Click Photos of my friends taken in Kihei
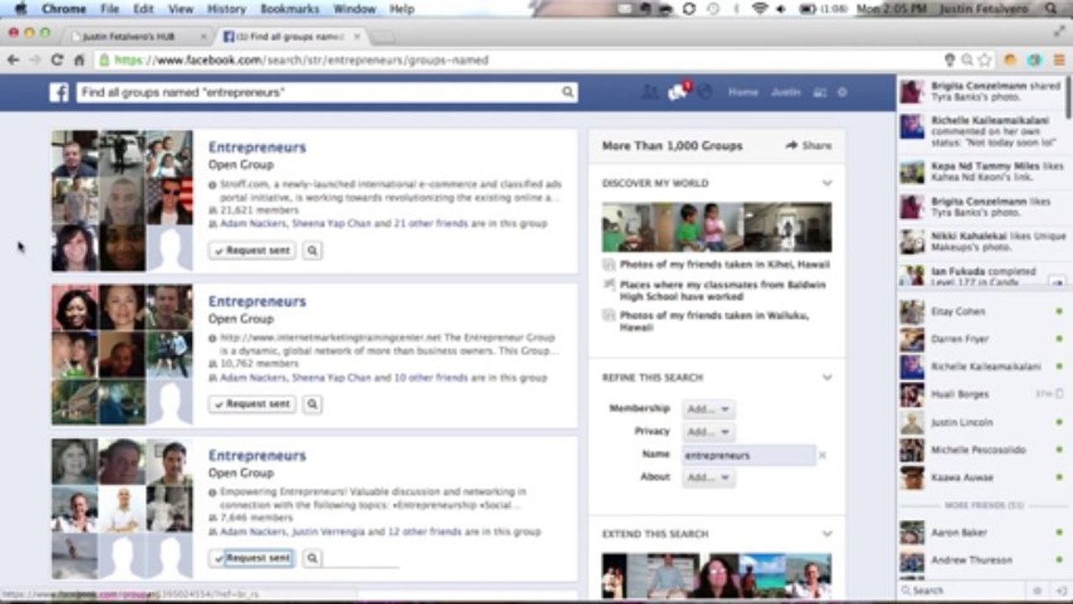 point(725,264)
